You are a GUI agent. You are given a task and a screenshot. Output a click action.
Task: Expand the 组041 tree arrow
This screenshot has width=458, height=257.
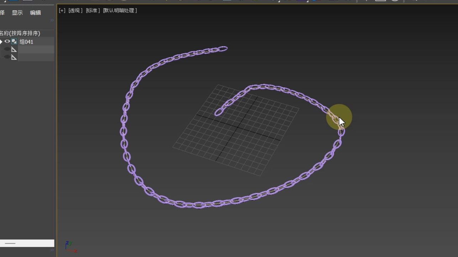[x=1, y=42]
